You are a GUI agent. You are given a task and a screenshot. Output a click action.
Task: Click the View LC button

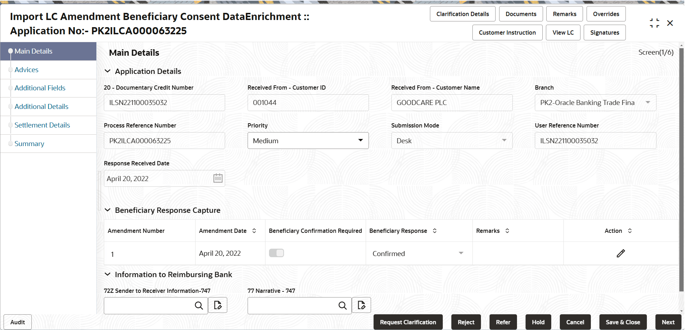[563, 32]
